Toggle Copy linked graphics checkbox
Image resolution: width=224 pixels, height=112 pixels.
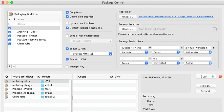click(x=67, y=17)
